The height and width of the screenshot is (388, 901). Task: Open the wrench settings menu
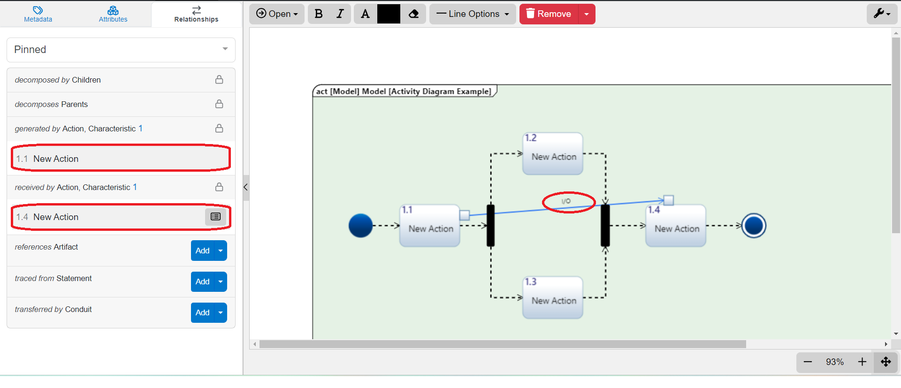[x=882, y=14]
